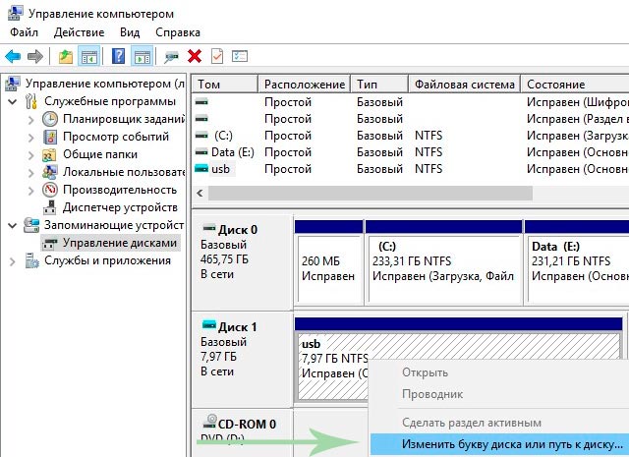Select the Data (E:) partition block
This screenshot has width=629, height=457.
575,260
